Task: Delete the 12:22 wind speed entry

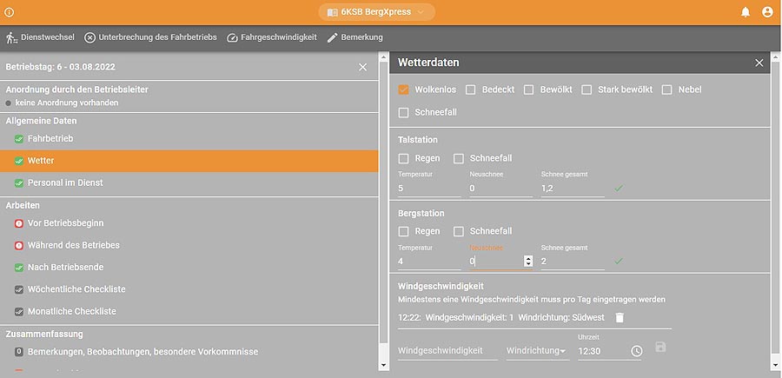Action: [x=620, y=318]
